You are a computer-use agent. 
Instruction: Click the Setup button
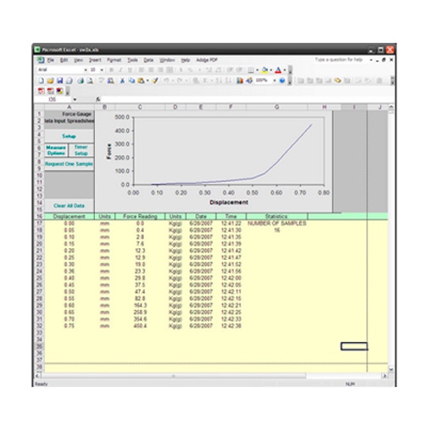click(x=69, y=136)
